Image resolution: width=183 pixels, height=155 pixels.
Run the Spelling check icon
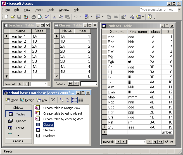tap(47, 17)
